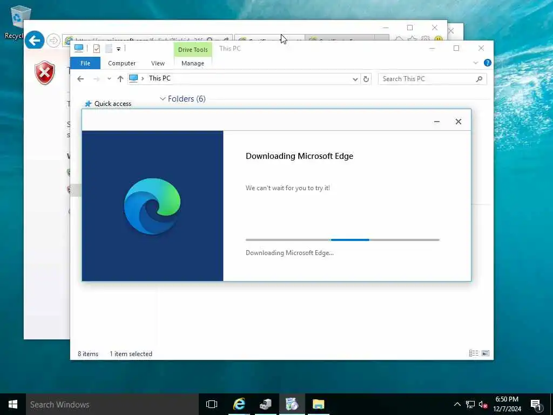The image size is (553, 415).
Task: Click the We can't wait for you text
Action: coord(288,188)
